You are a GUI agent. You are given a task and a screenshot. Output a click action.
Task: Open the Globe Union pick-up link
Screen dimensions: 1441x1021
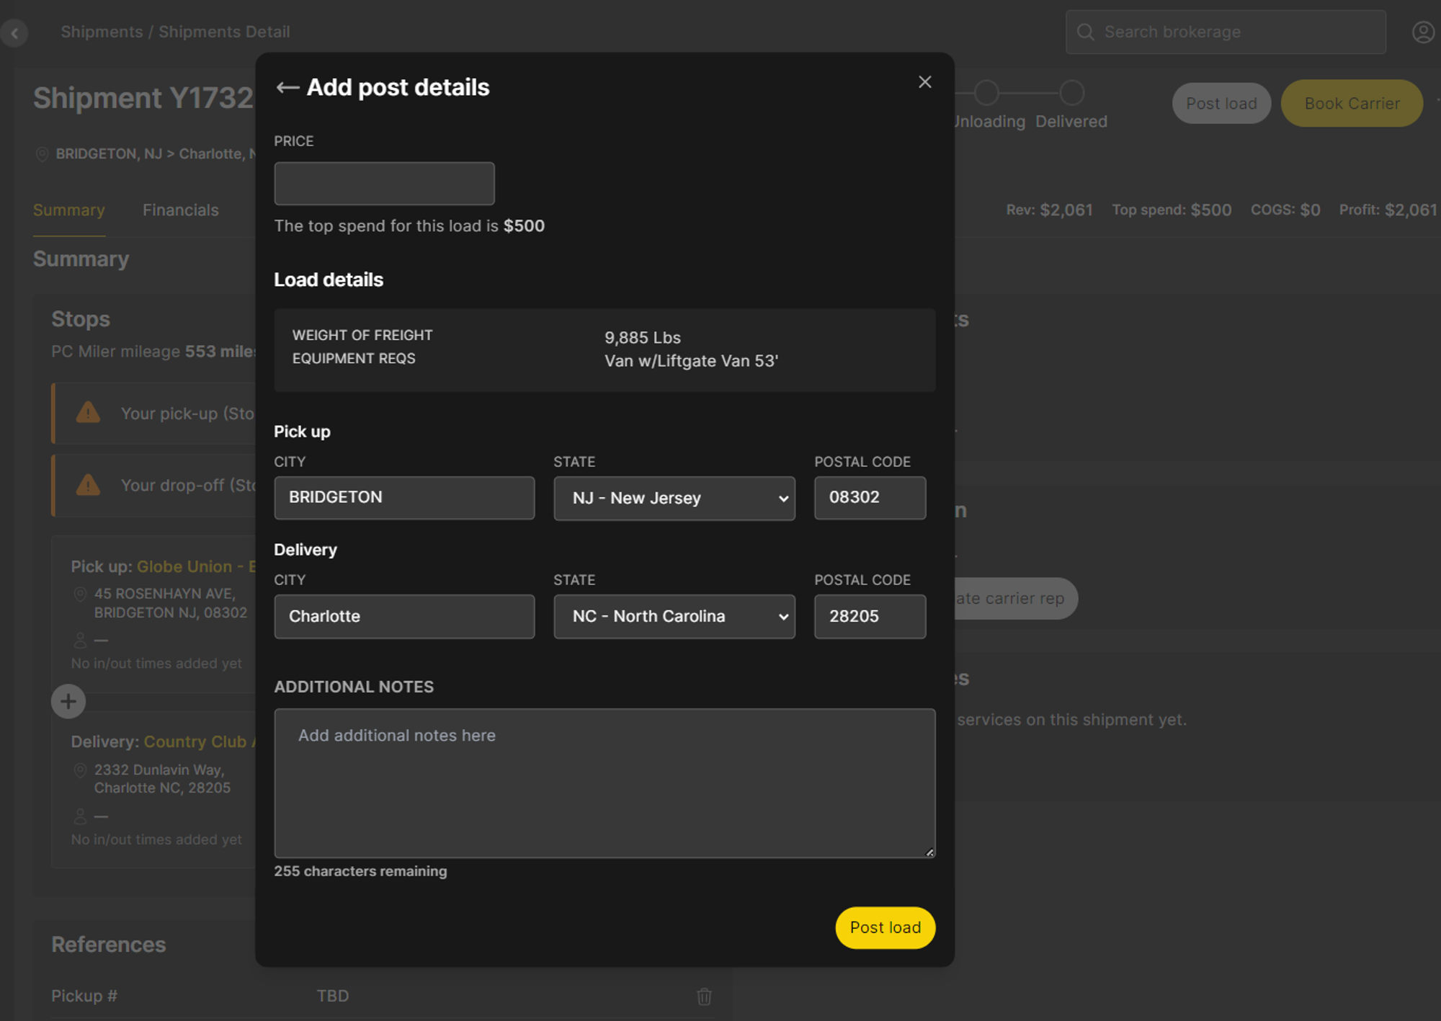[x=196, y=567]
